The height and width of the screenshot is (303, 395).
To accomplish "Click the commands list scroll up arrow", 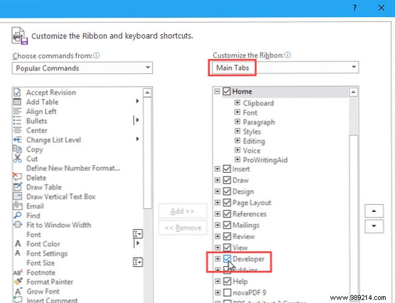I will 147,92.
